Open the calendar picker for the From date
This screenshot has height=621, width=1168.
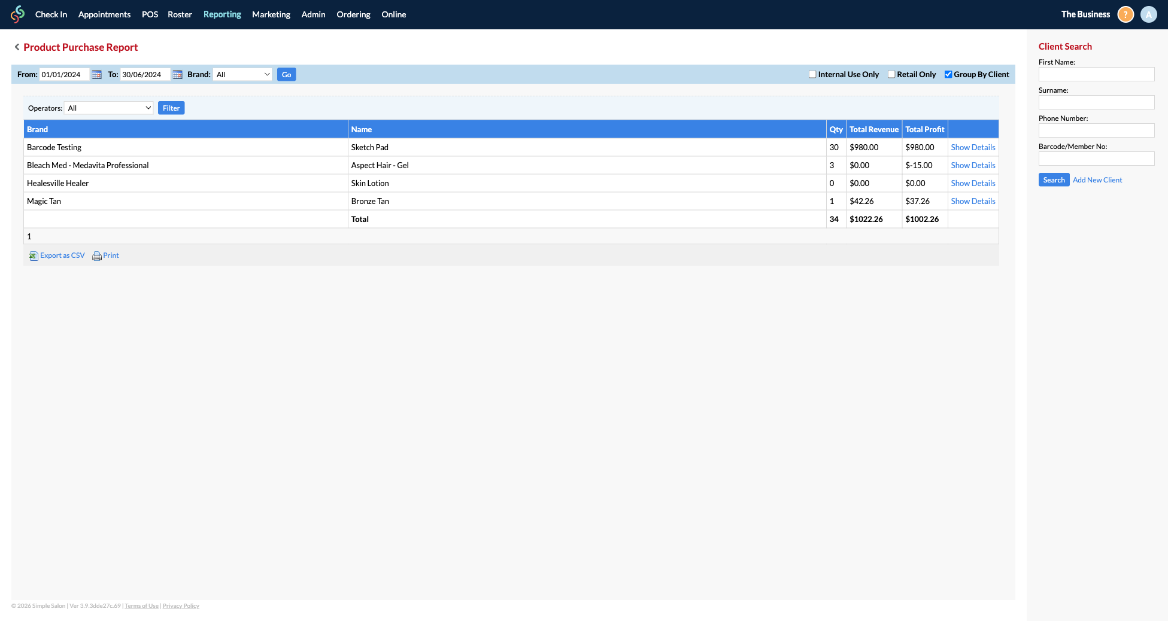(96, 74)
